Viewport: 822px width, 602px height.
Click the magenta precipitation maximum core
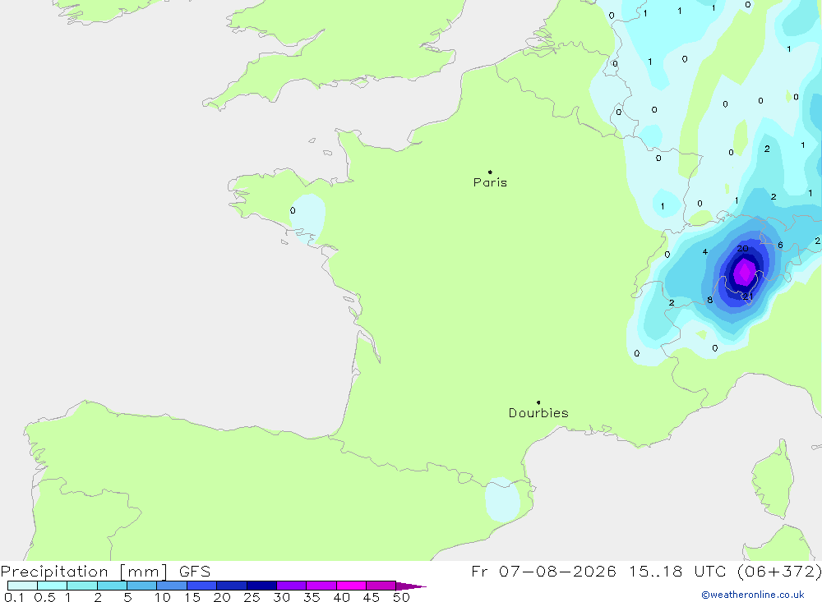click(x=745, y=273)
